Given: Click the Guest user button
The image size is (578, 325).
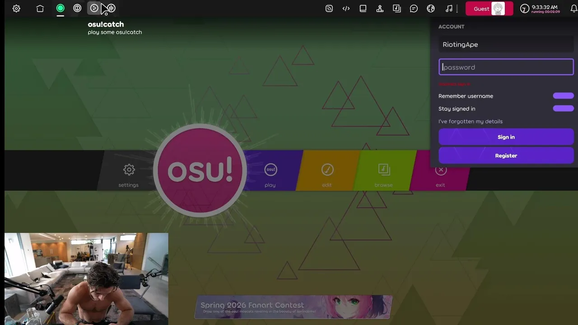Looking at the screenshot, I should [x=489, y=9].
